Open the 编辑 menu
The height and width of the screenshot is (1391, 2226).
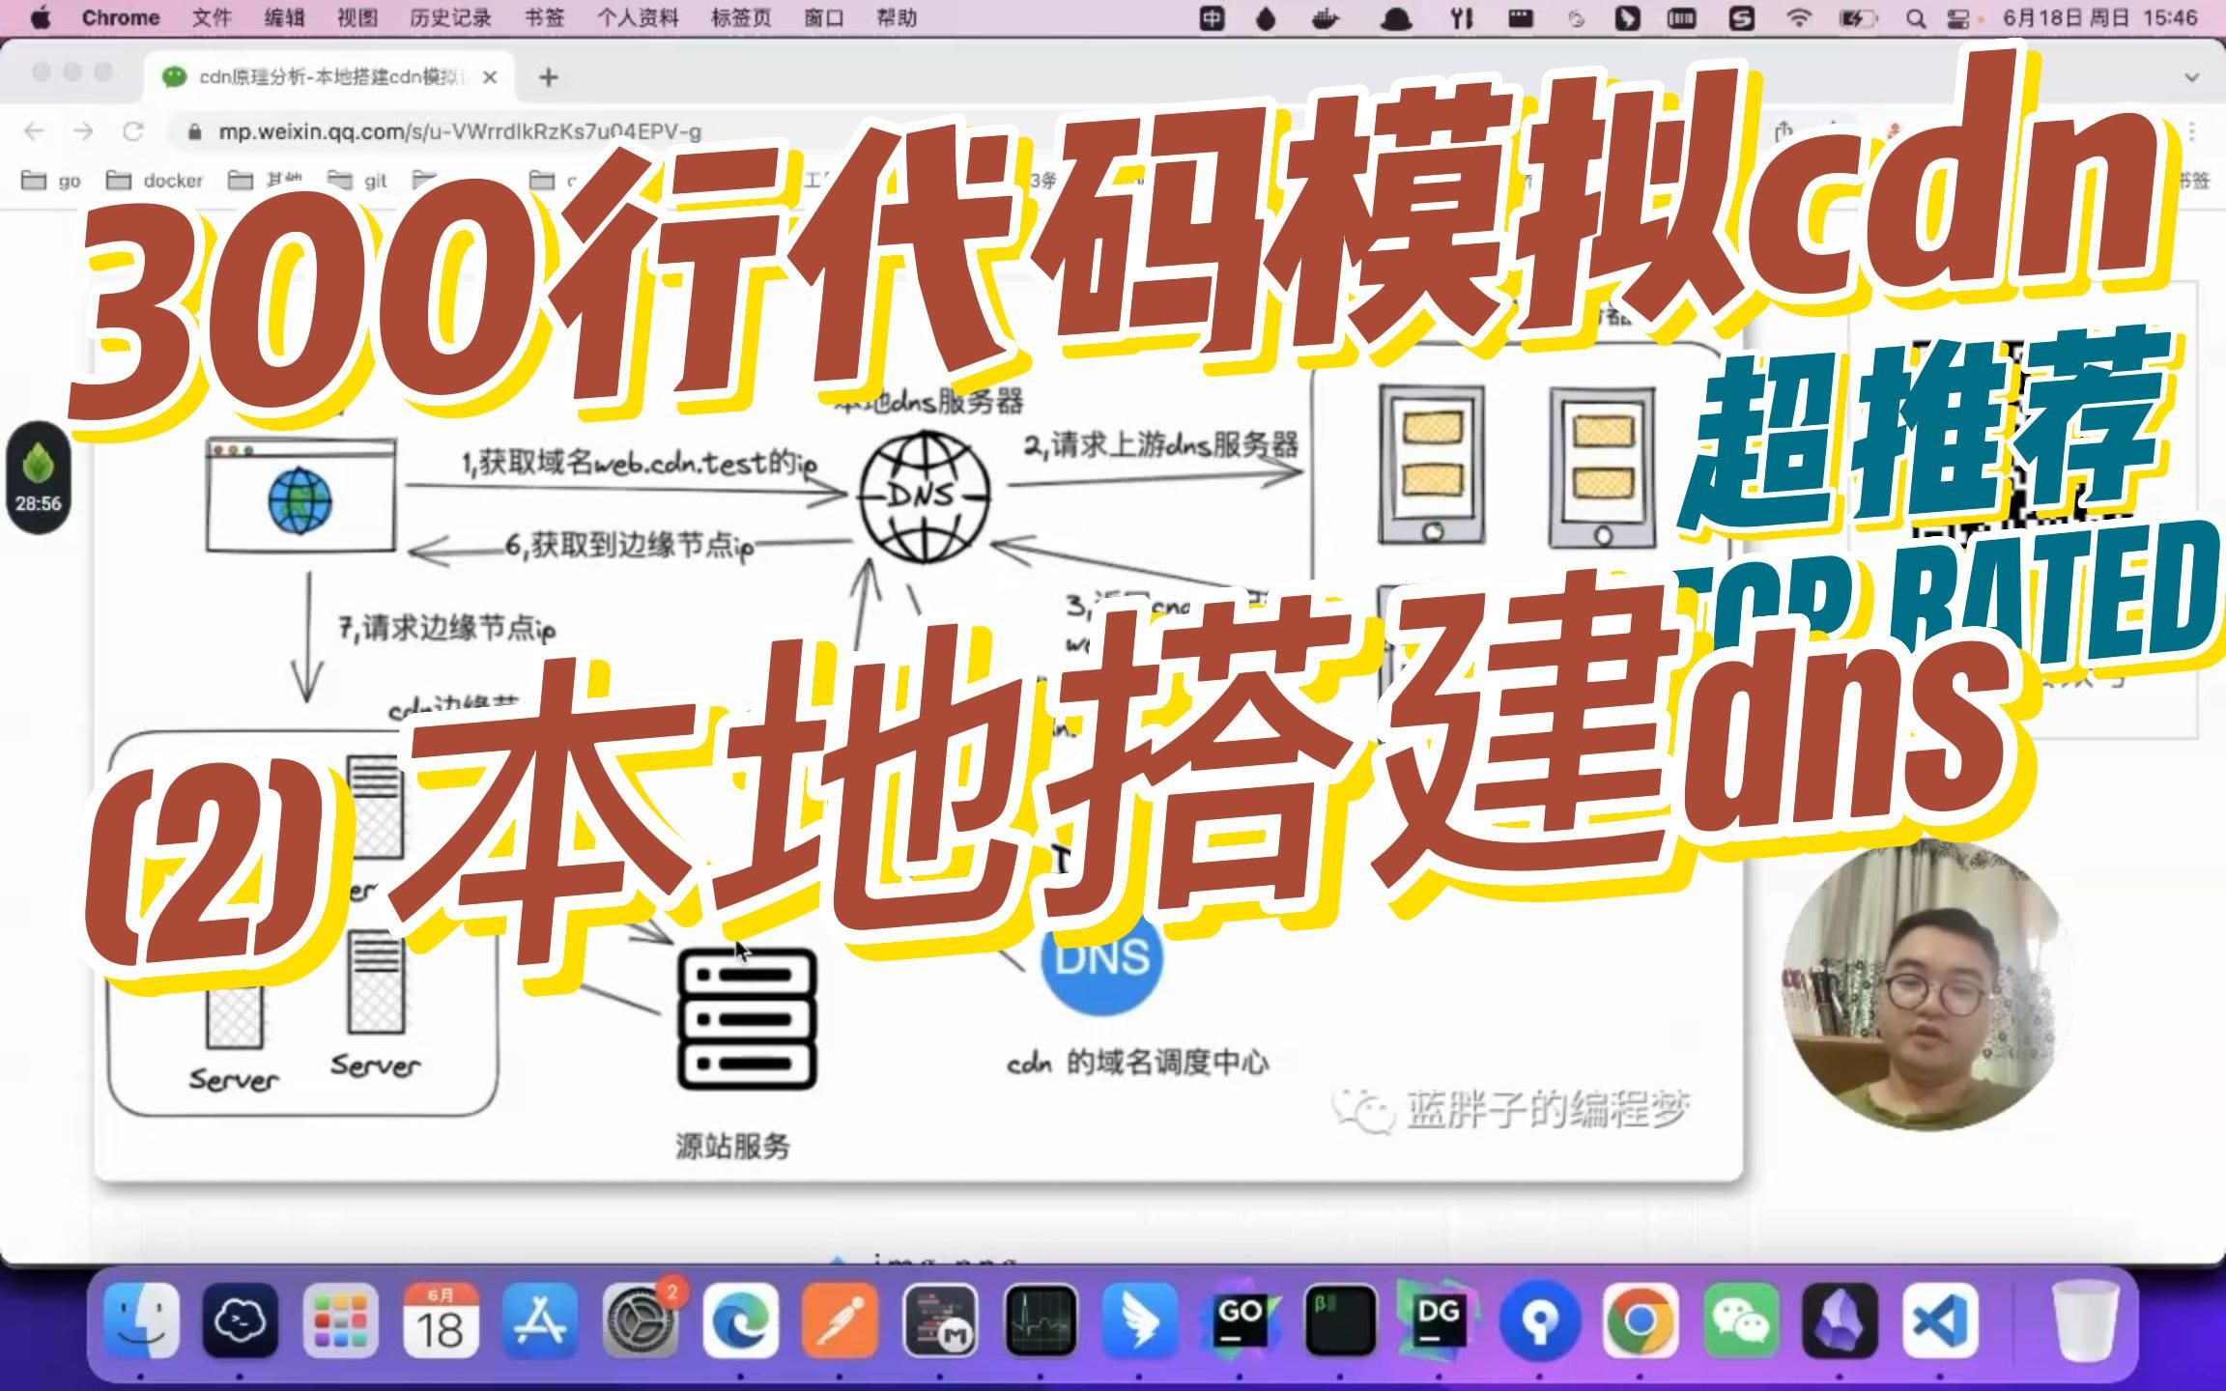click(x=284, y=17)
